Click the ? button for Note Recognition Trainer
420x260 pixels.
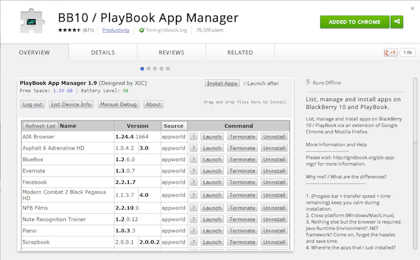194,219
